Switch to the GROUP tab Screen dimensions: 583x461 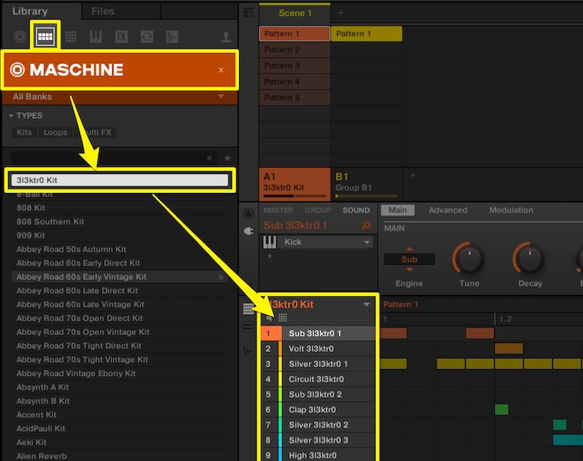coord(318,210)
